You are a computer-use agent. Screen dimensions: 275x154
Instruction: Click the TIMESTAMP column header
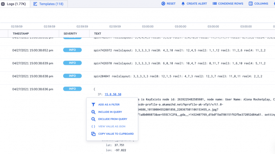[x=21, y=33]
